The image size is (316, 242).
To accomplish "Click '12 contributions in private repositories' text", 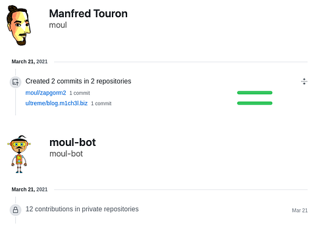I will (x=82, y=209).
